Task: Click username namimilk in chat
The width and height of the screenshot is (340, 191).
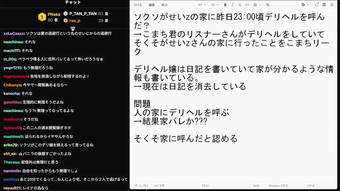Action: click(x=12, y=171)
